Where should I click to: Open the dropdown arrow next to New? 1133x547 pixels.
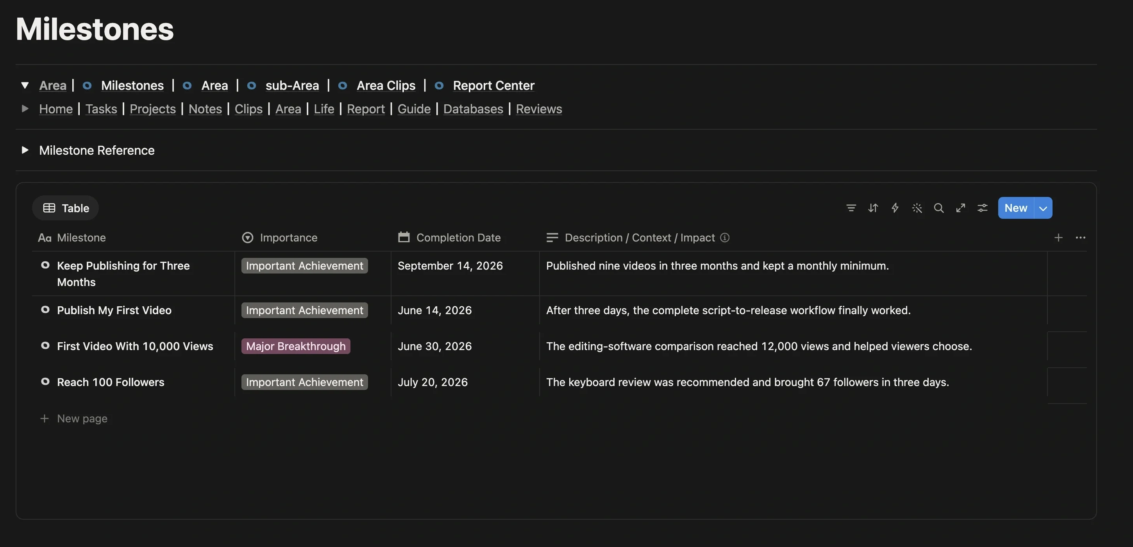(x=1043, y=208)
